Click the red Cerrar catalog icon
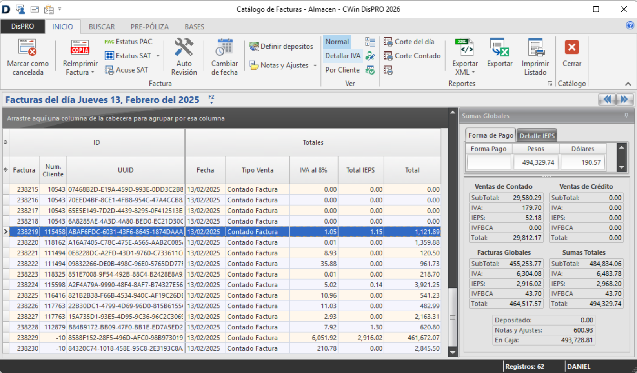Viewport: 637px width, 373px height. (571, 47)
